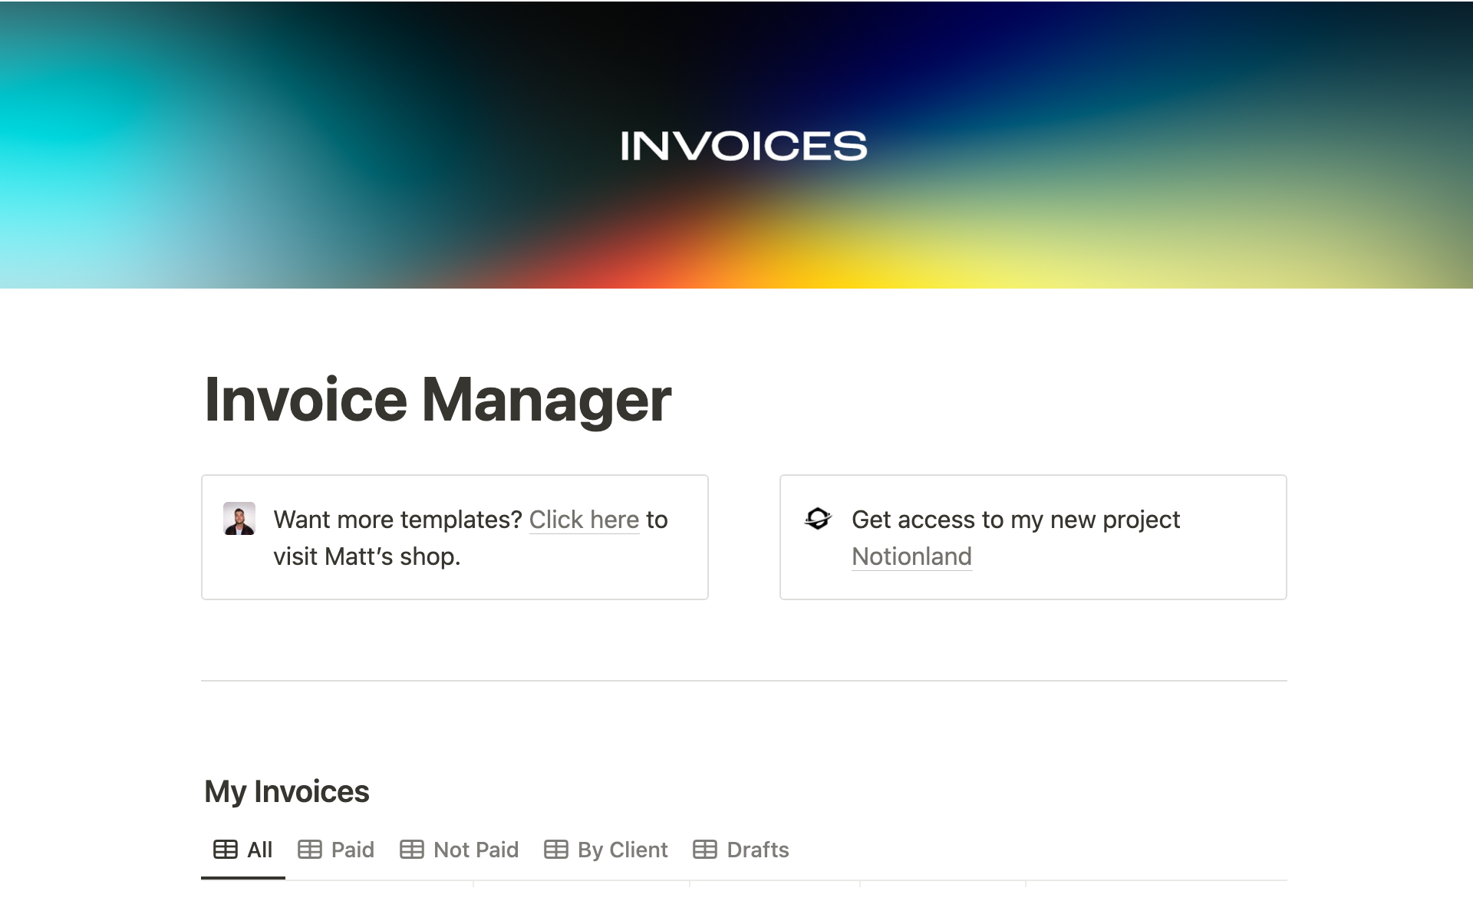Image resolution: width=1473 pixels, height=921 pixels.
Task: Open the Notionland link
Action: click(x=911, y=556)
